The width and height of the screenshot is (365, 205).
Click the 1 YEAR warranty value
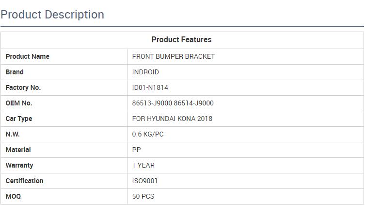143,165
